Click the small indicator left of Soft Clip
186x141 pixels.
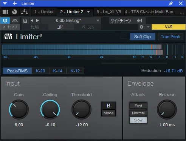click(x=123, y=37)
